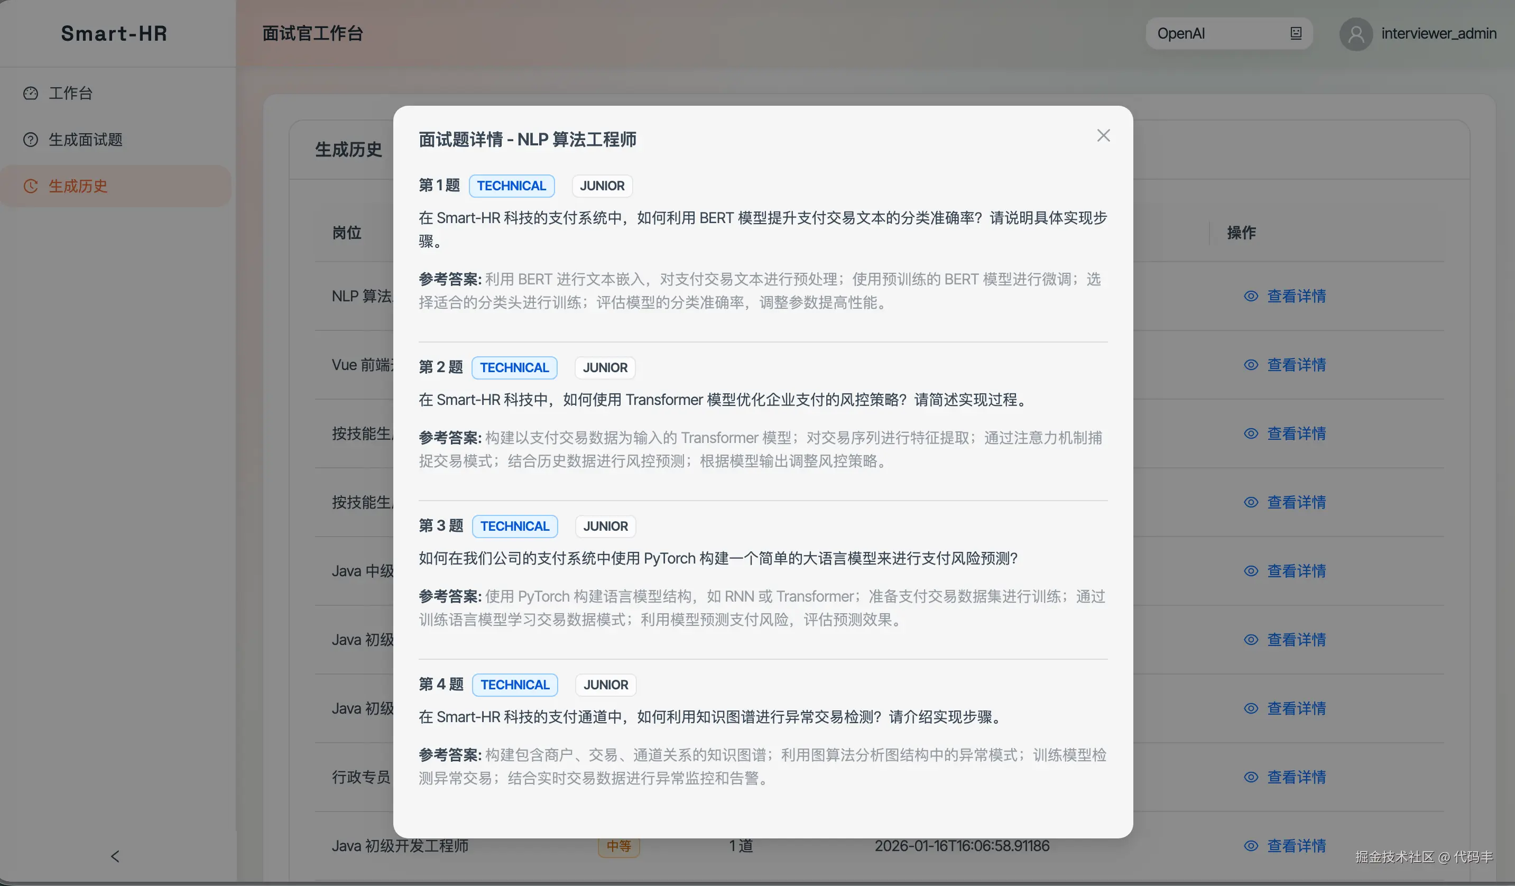Click the eye icon in the 行政专员 row

[1251, 777]
